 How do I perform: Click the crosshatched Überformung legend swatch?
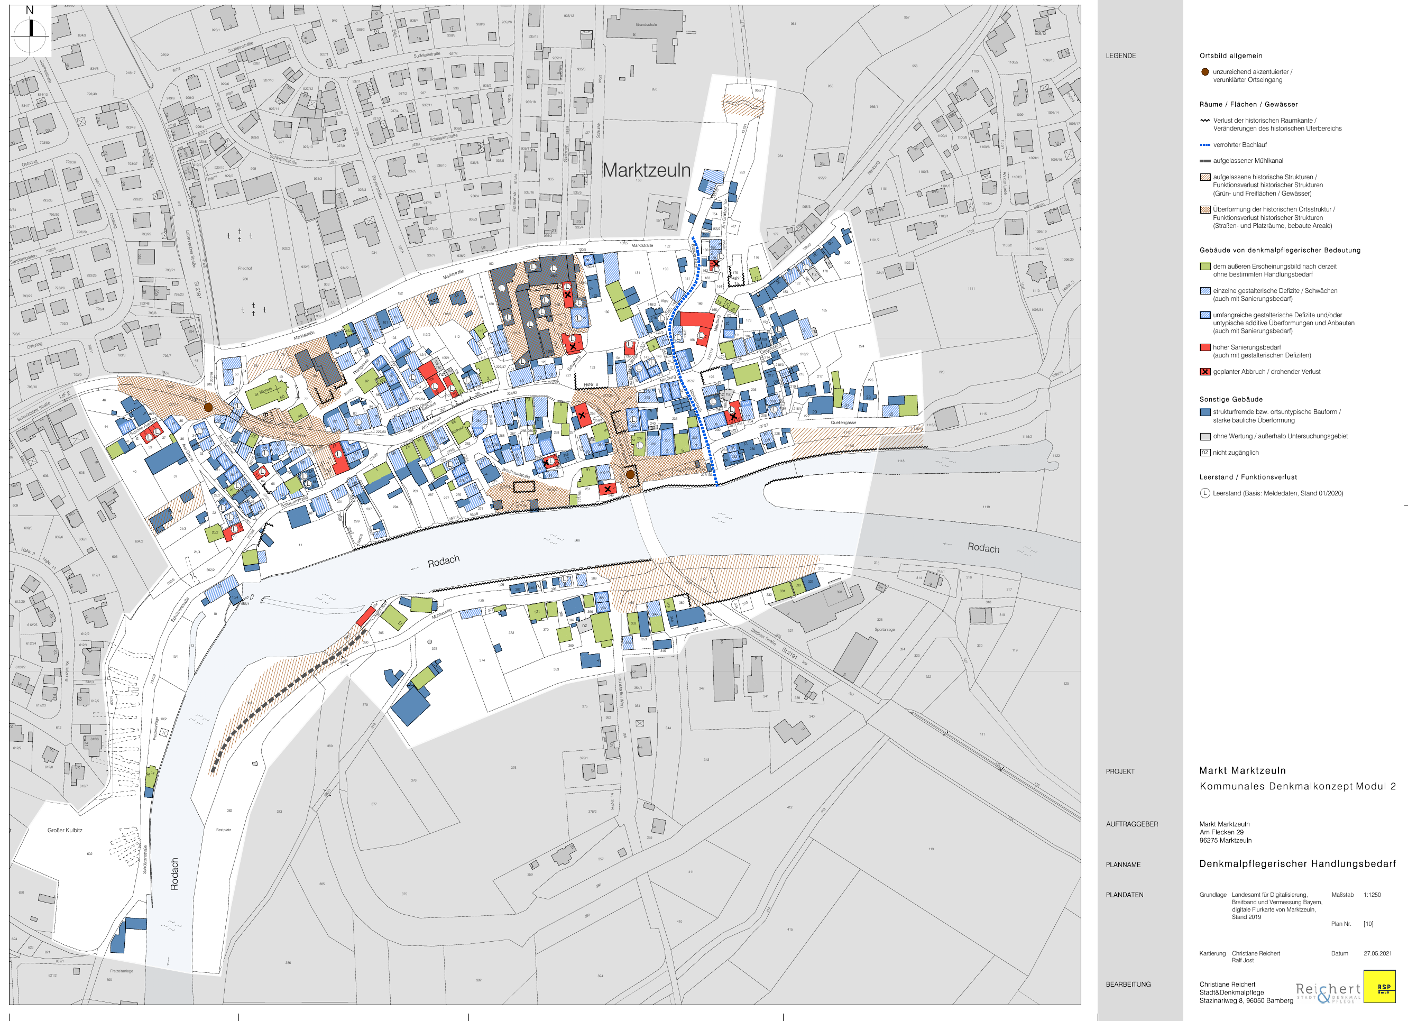pyautogui.click(x=1205, y=210)
